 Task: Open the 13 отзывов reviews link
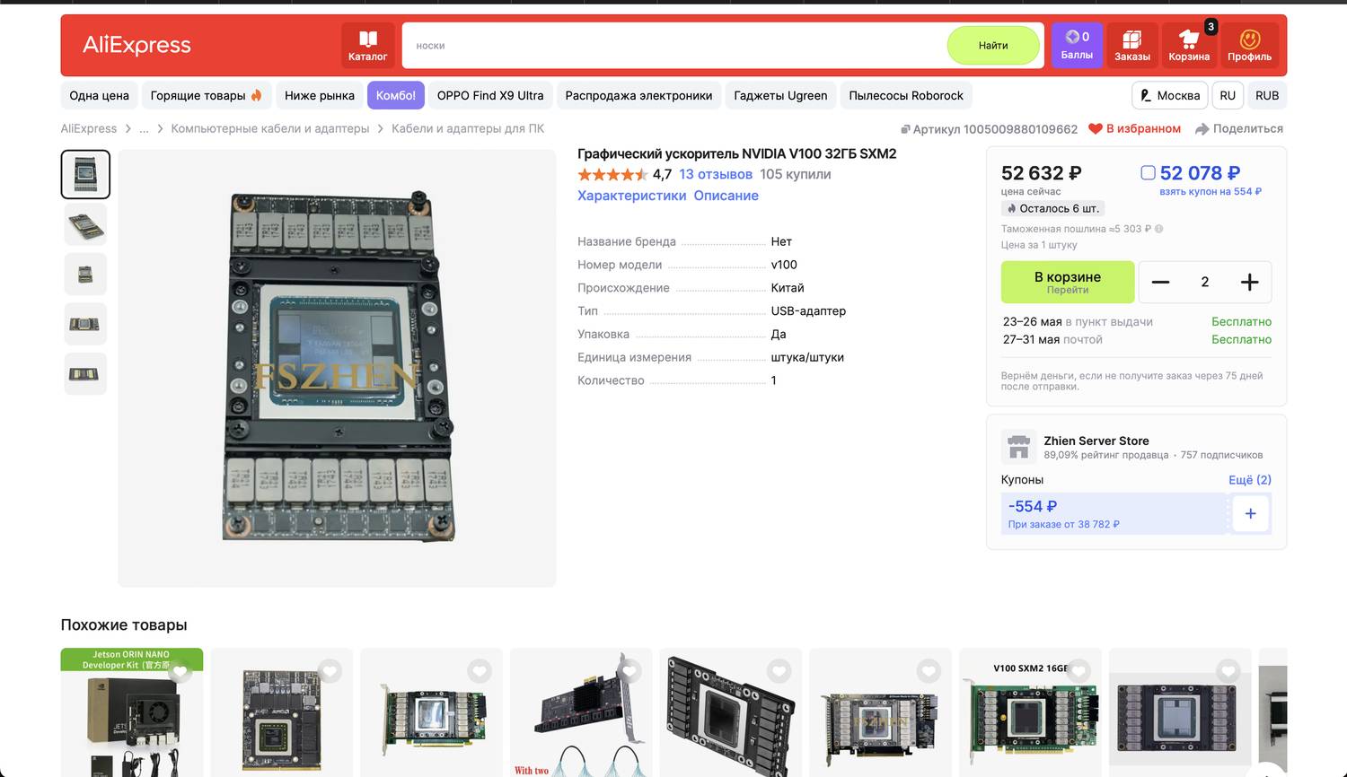pos(716,174)
